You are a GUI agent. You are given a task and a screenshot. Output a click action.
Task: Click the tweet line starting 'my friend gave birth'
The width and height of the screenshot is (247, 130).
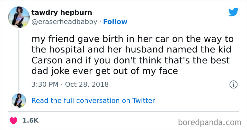(x=132, y=39)
